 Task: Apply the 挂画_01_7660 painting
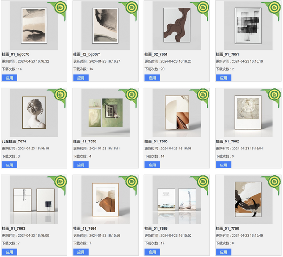[x=152, y=165]
